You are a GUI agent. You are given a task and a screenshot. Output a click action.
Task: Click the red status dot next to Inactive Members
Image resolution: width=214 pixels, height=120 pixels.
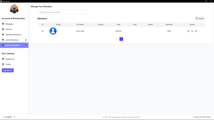(x=26, y=45)
